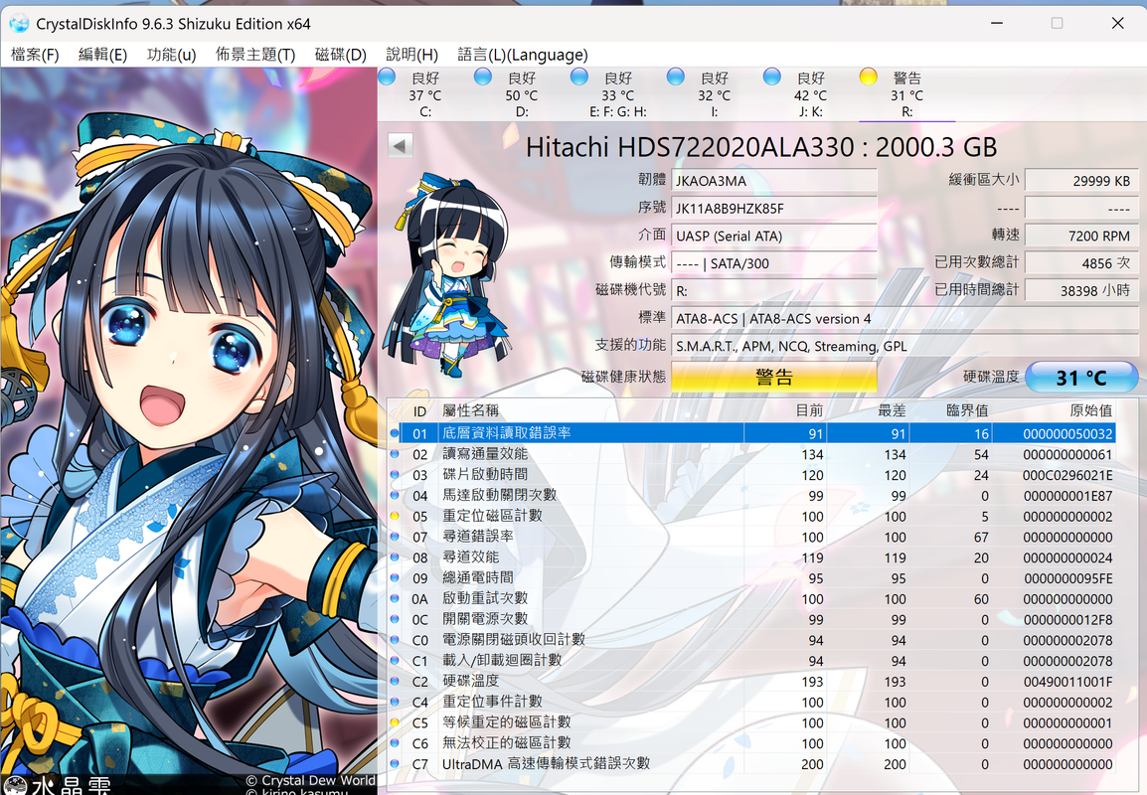Open the 說明(H) menu

click(x=411, y=55)
